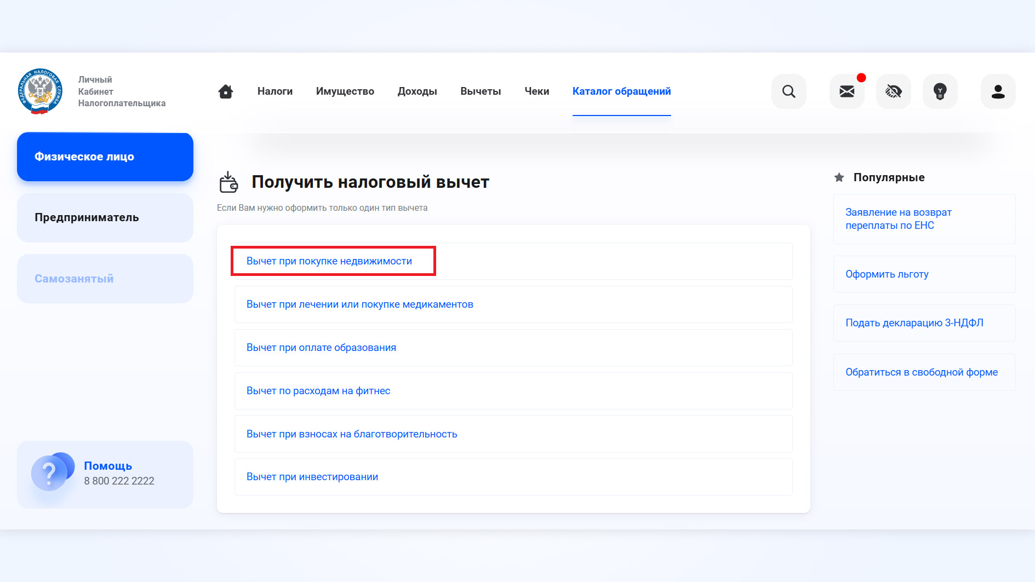This screenshot has width=1035, height=582.
Task: Click the home icon in navigation
Action: tap(226, 91)
